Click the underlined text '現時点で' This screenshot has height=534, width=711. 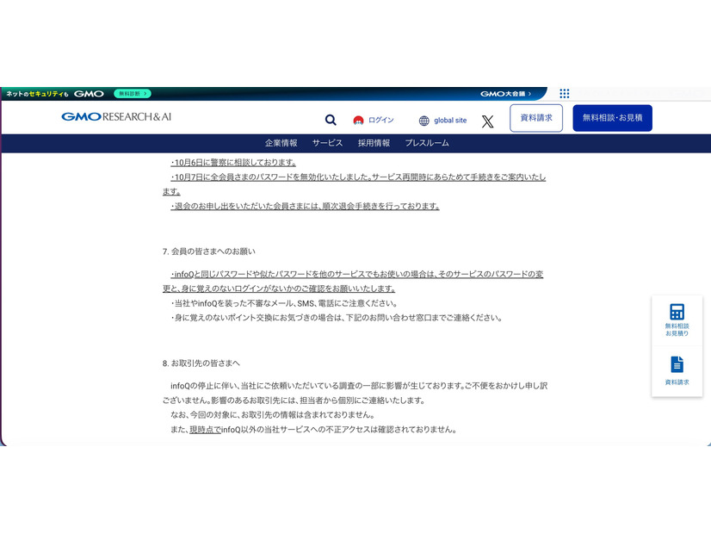(205, 429)
